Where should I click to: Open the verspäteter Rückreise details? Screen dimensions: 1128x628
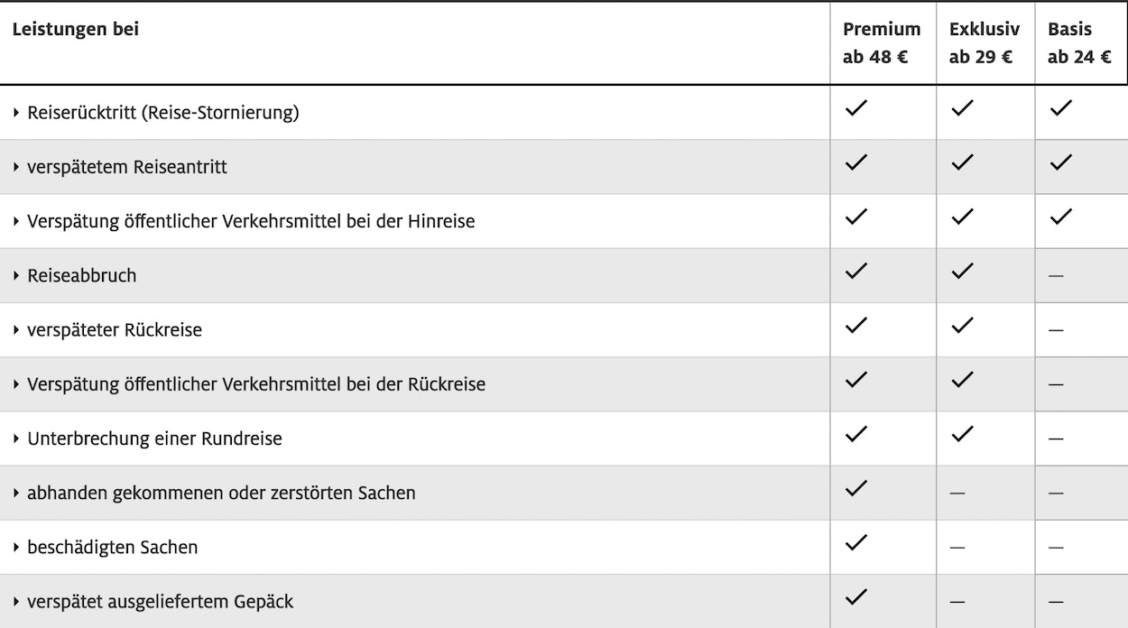pos(114,330)
